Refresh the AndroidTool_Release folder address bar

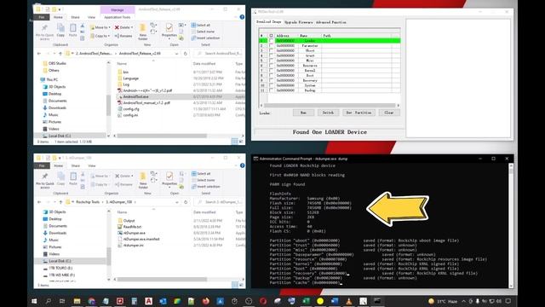click(x=186, y=54)
